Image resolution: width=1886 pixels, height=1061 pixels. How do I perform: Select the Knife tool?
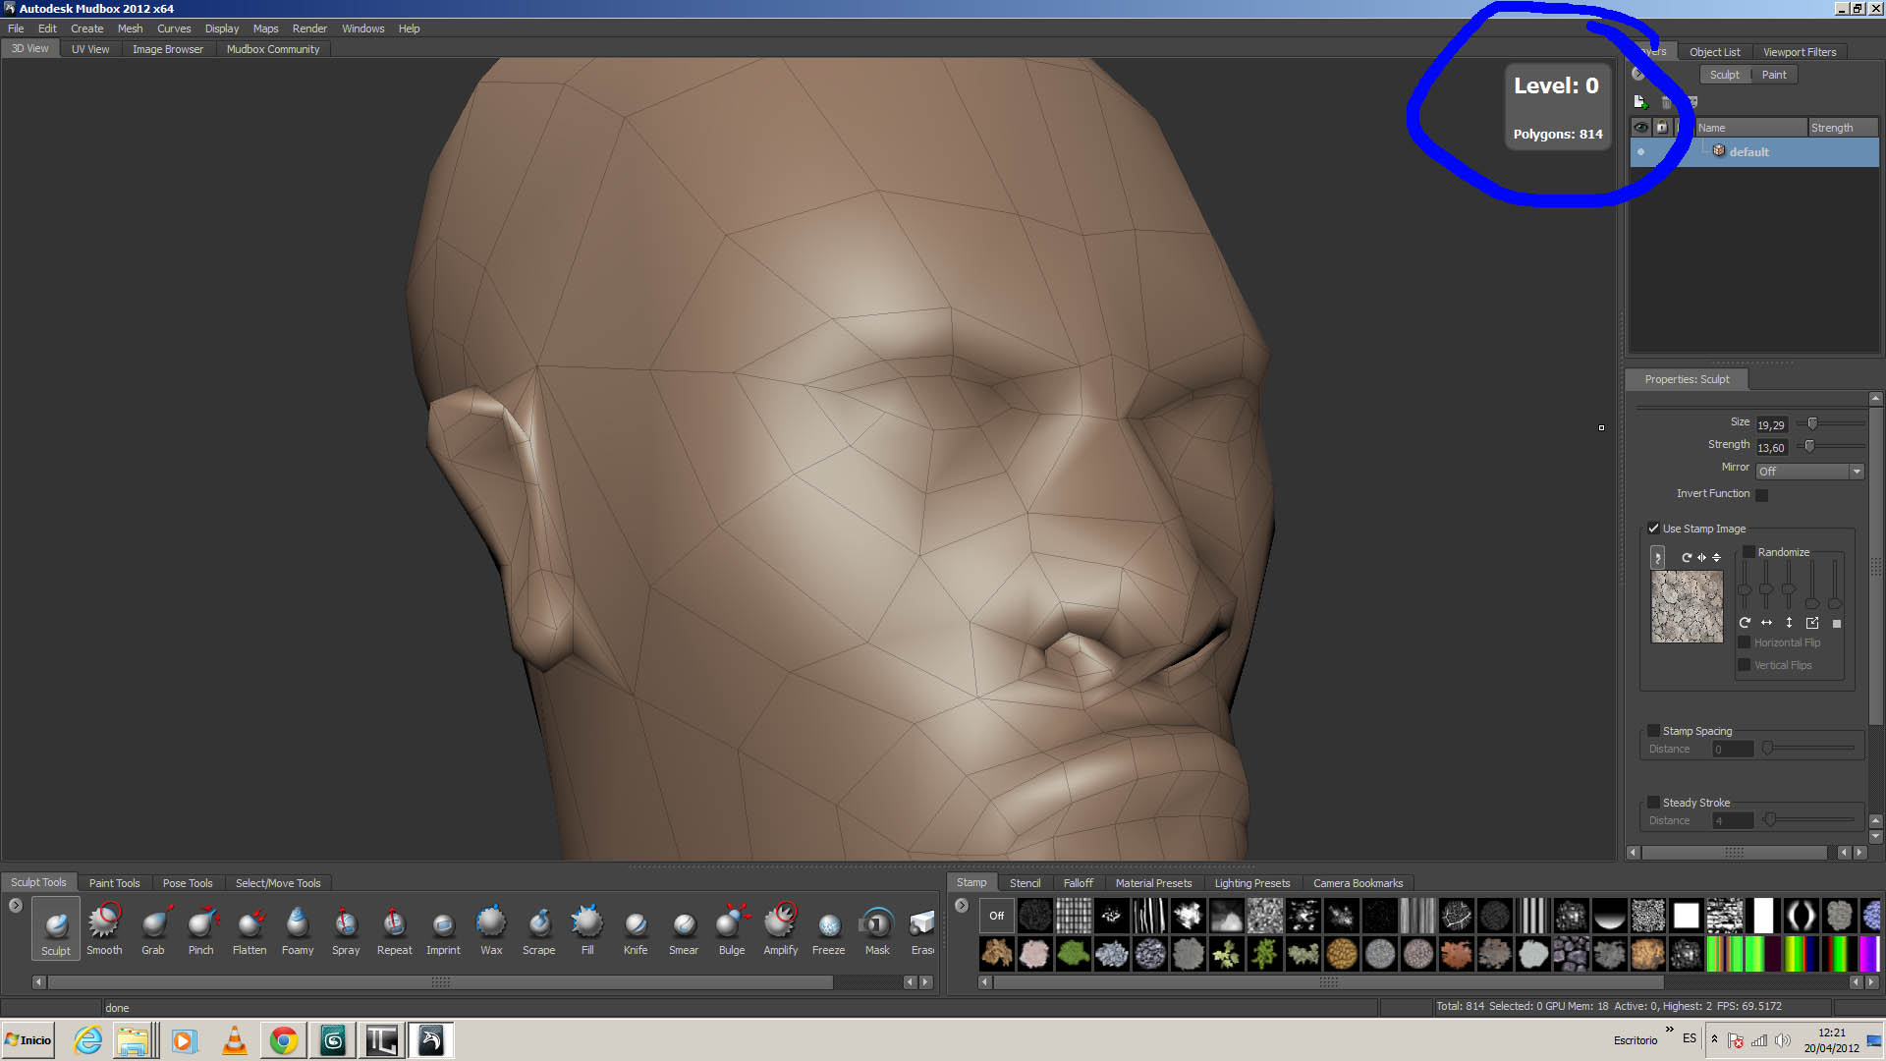coord(636,927)
